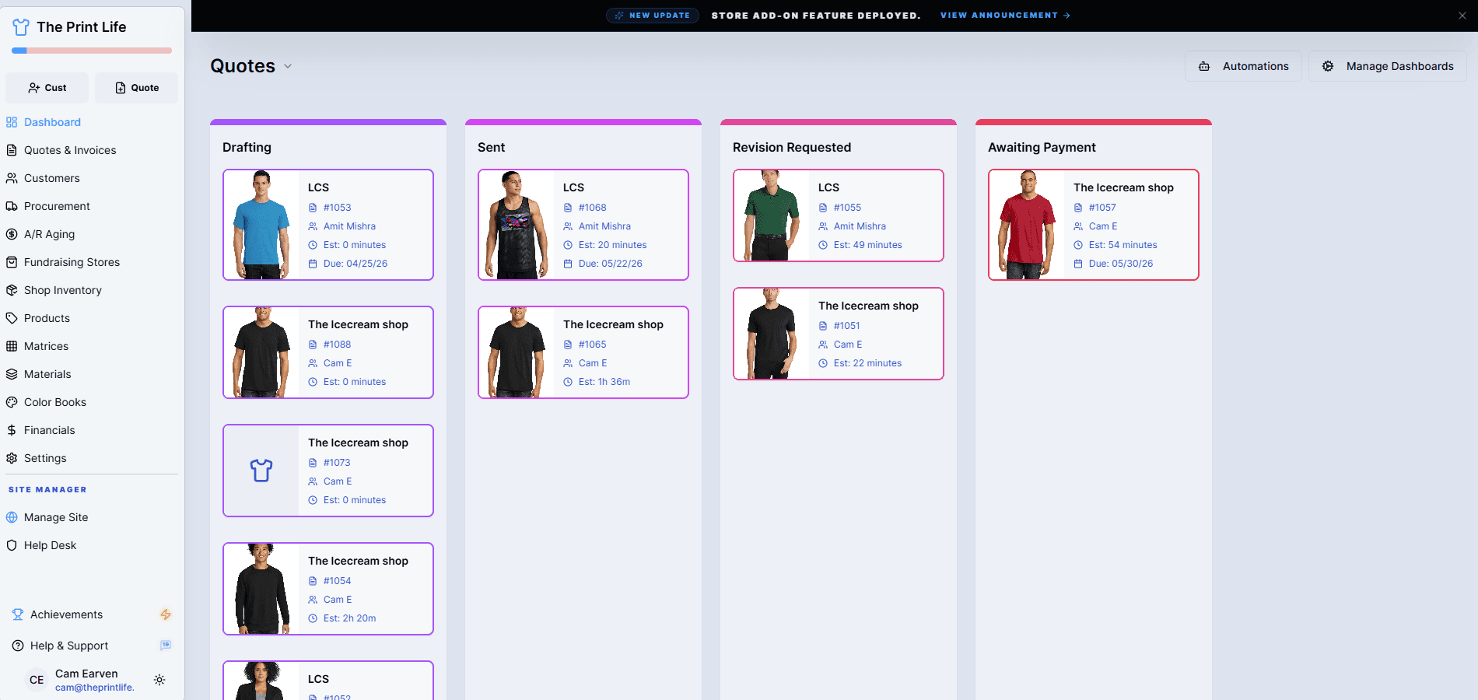The width and height of the screenshot is (1478, 700).
Task: Click the Help Desk shield icon
Action: click(12, 545)
